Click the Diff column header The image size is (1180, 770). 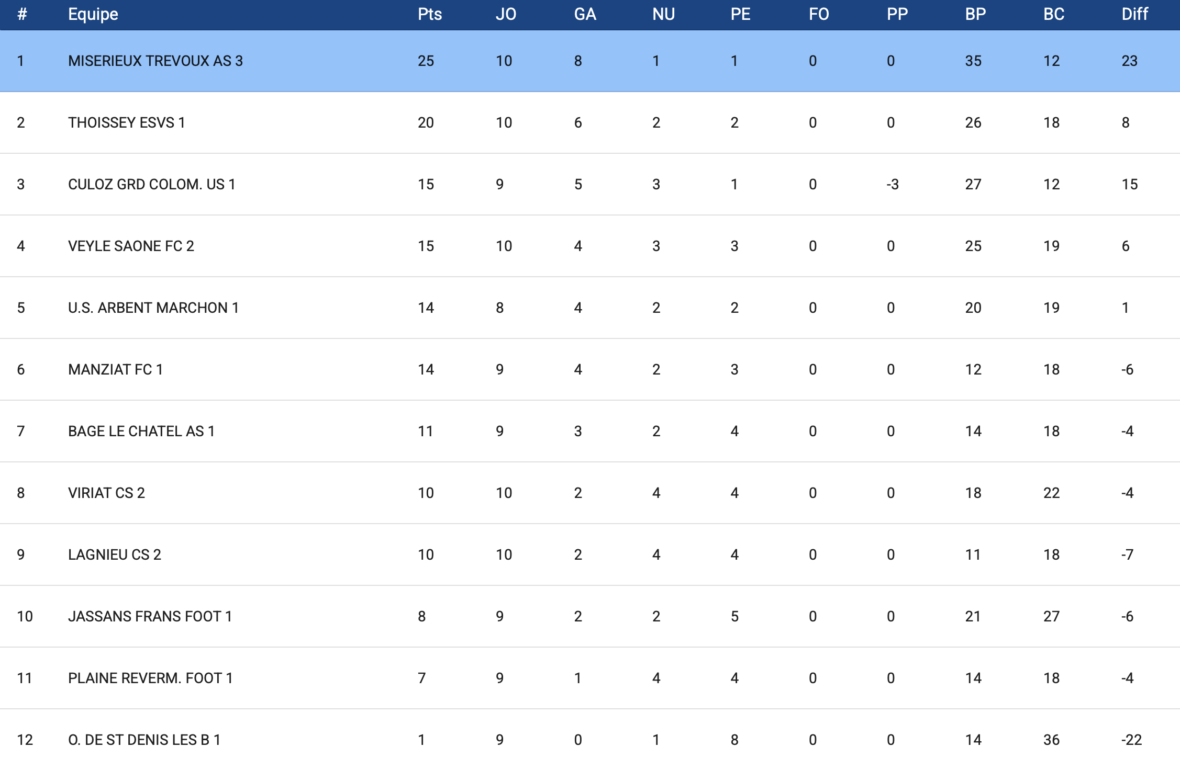(1134, 14)
